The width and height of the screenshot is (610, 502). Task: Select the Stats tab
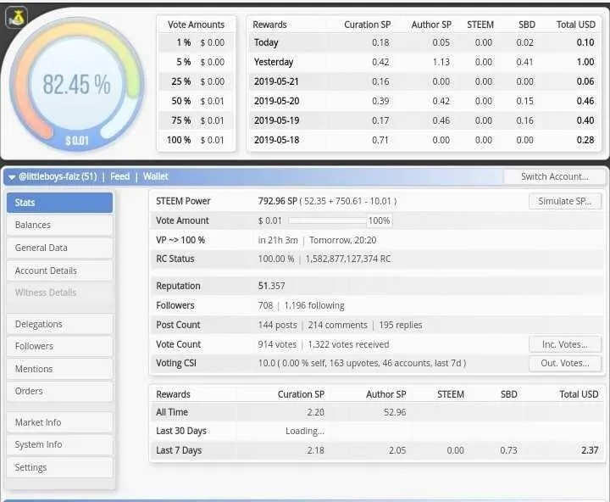click(x=59, y=203)
